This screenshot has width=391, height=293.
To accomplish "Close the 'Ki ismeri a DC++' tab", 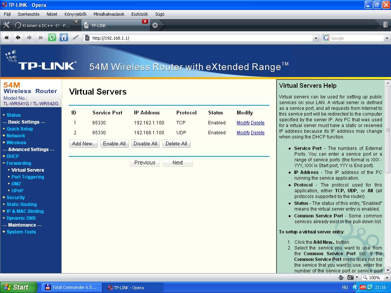I will pos(76,21).
